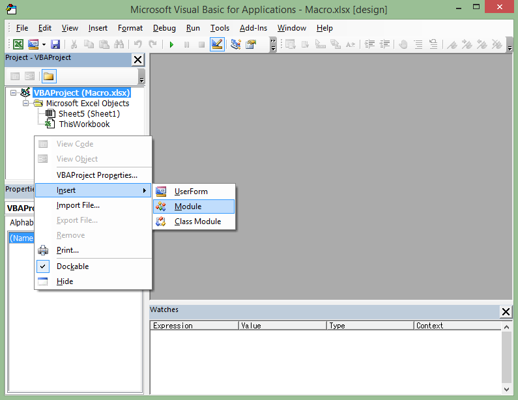The height and width of the screenshot is (400, 518).
Task: Click the Insert UserForm toolbar icon
Action: tap(33, 44)
